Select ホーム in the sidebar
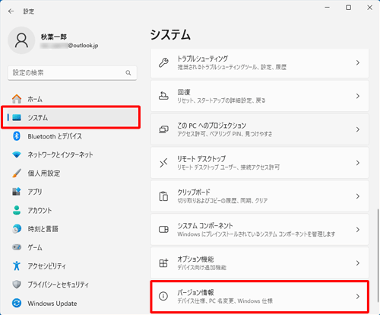 point(72,99)
